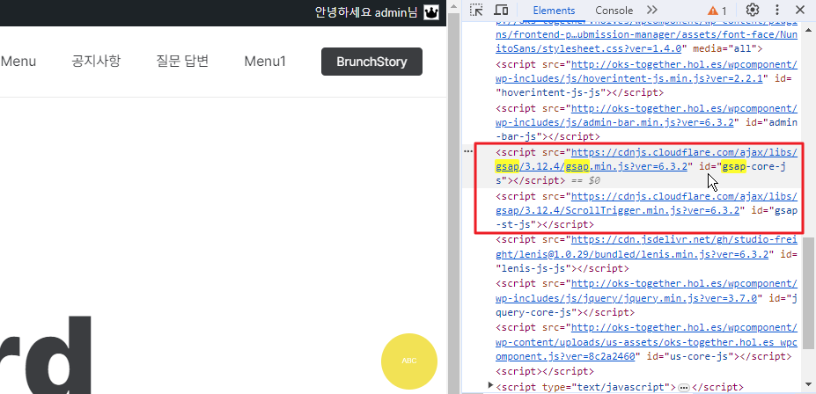Screen dimensions: 816x394
Task: Expand the script type text/javascript node
Action: click(x=489, y=384)
